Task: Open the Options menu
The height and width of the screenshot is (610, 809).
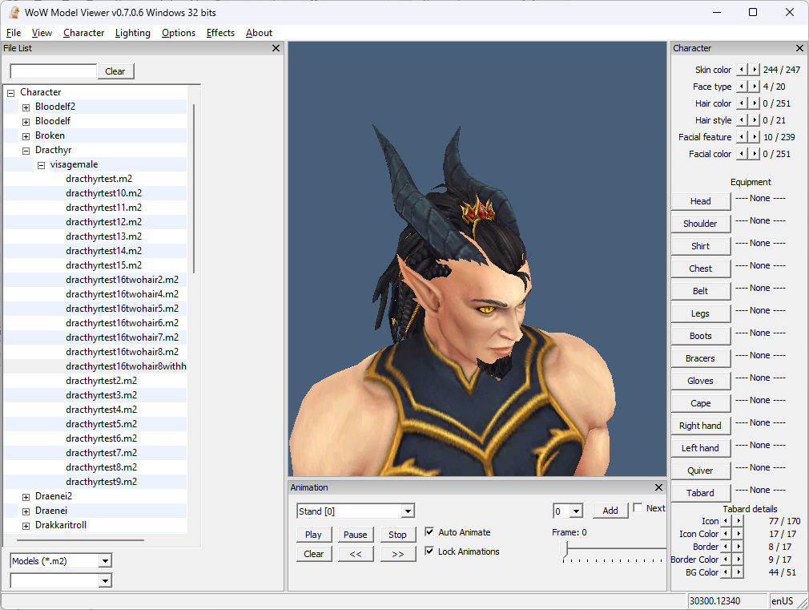Action: point(179,33)
